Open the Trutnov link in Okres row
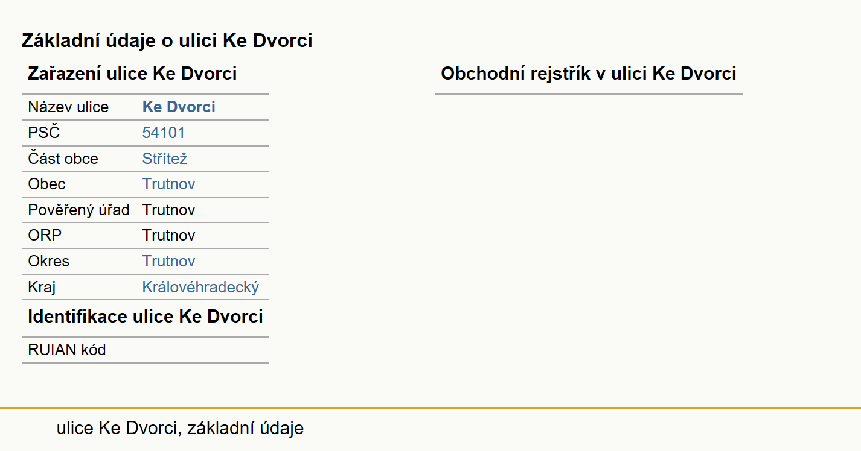 (x=168, y=261)
